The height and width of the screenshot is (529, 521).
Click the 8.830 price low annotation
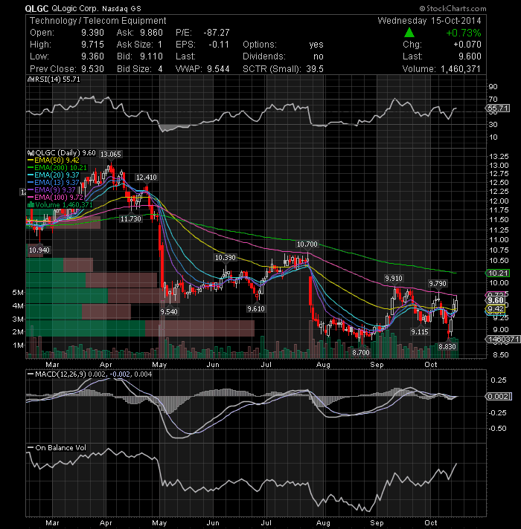coord(447,346)
